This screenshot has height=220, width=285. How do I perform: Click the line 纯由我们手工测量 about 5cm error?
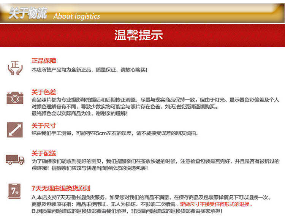pos(115,133)
